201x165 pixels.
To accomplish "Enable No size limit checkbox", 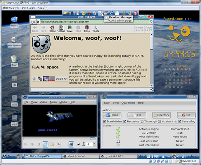I will pyautogui.click(x=160, y=122).
